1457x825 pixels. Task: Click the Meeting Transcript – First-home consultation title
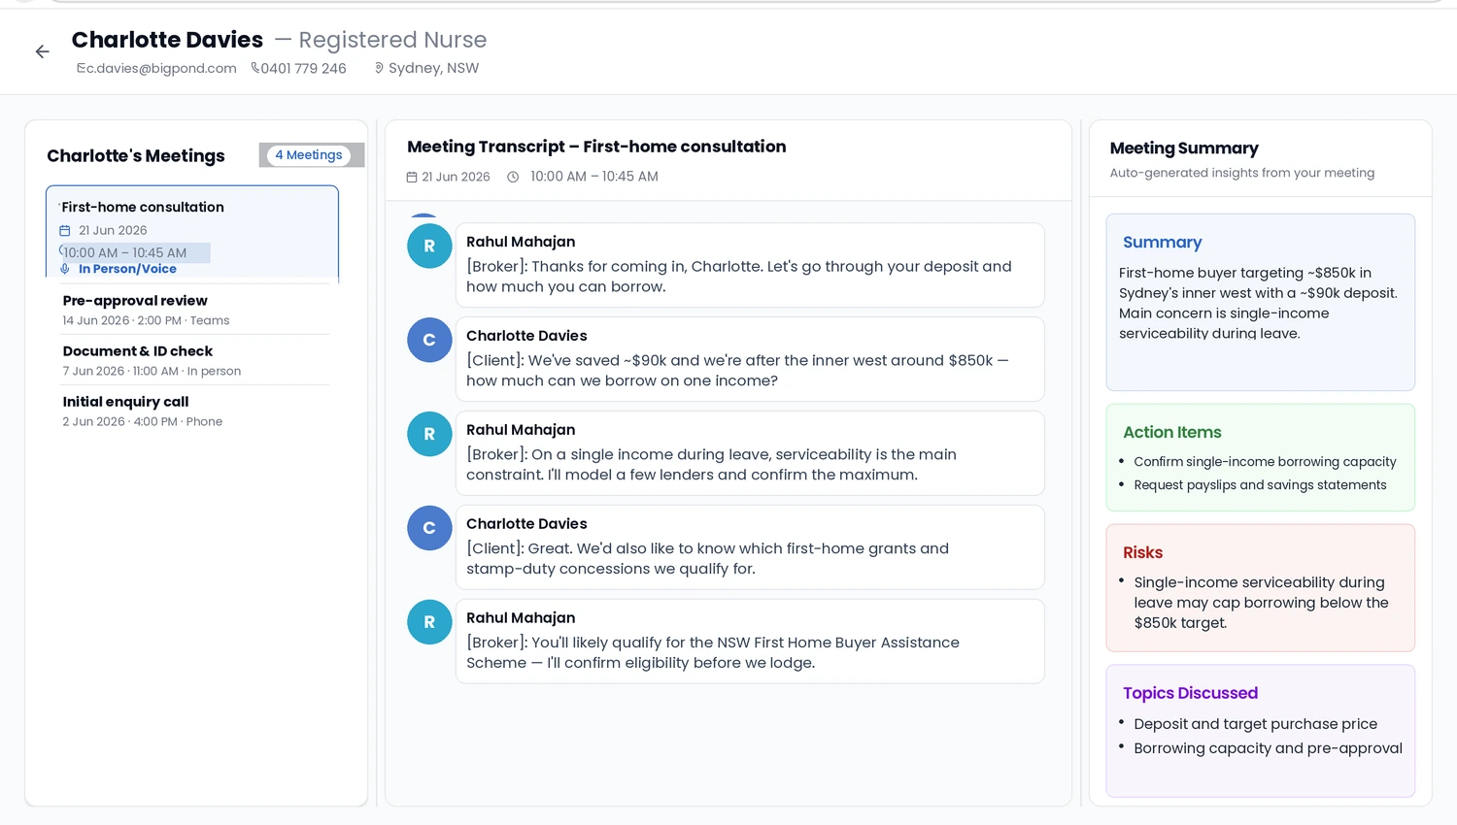tap(596, 147)
